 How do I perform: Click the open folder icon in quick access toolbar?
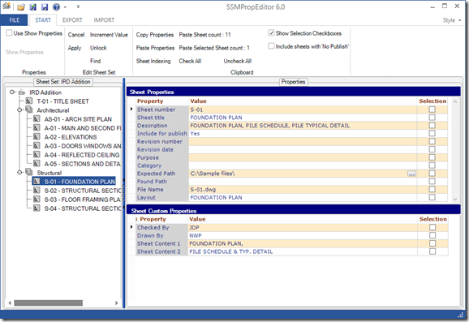pos(21,6)
